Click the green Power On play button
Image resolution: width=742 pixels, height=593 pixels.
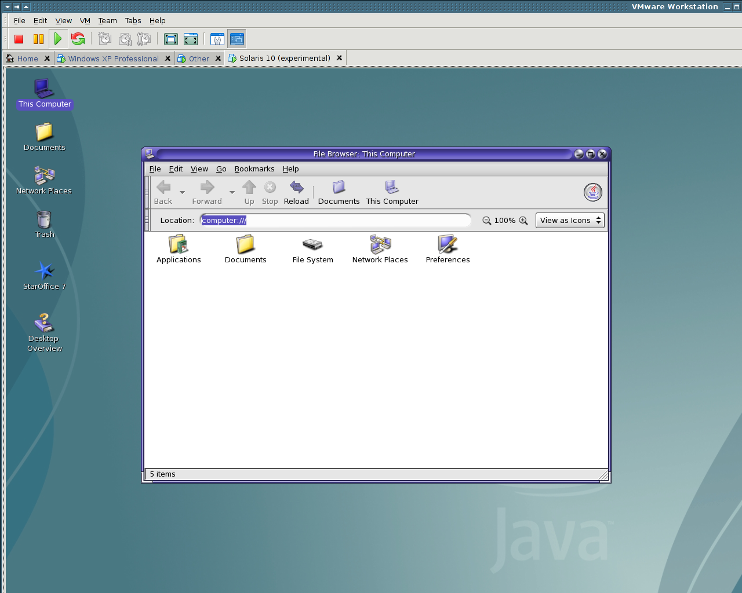tap(58, 39)
